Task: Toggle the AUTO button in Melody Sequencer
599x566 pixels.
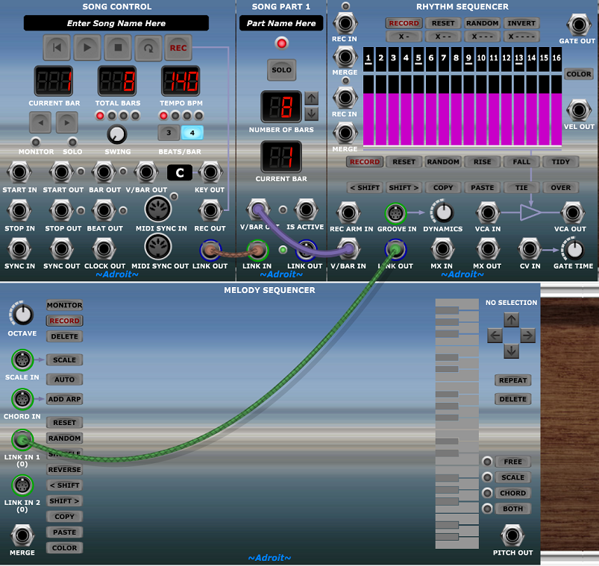Action: tap(65, 380)
